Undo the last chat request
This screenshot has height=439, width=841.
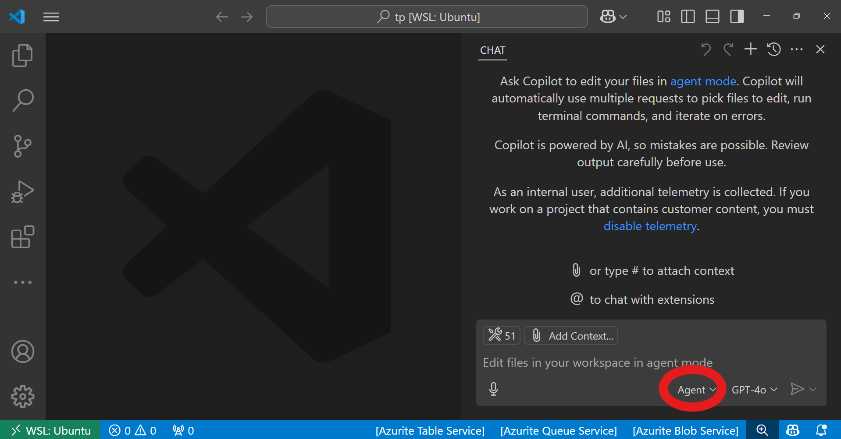pos(706,49)
